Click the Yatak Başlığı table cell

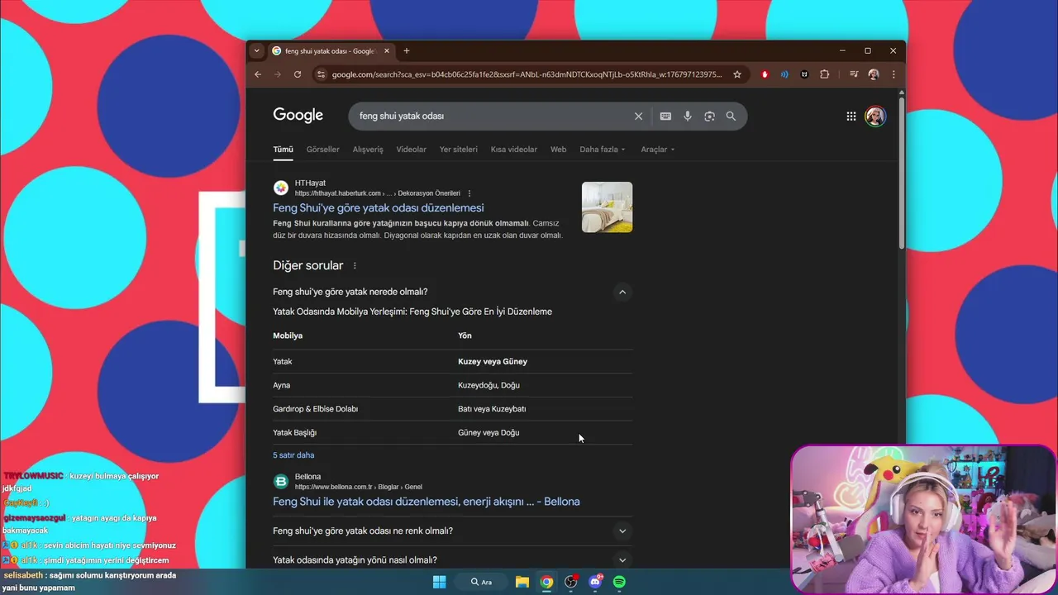point(295,433)
